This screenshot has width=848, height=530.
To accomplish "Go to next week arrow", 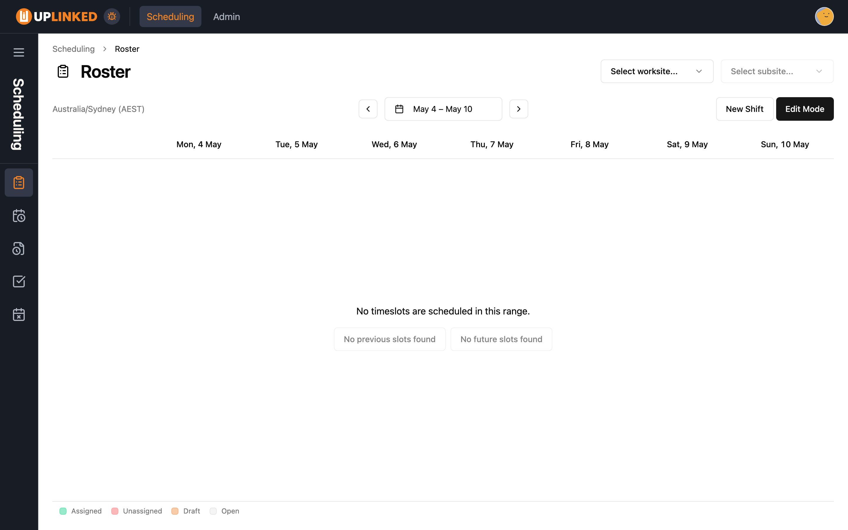I will 519,109.
